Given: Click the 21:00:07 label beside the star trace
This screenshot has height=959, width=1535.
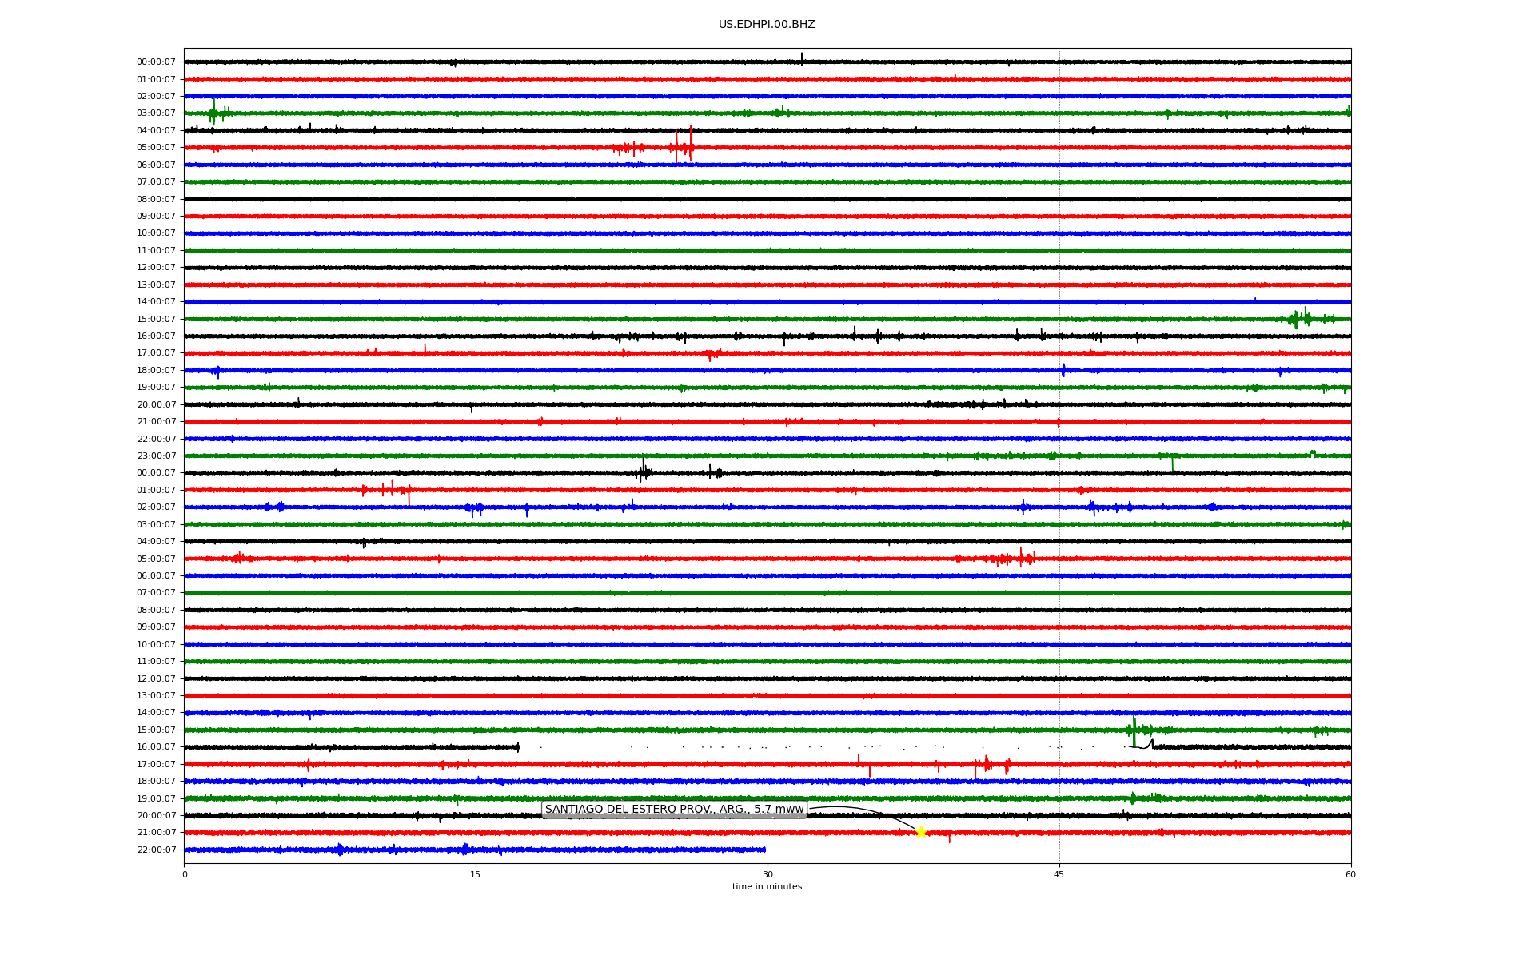Looking at the screenshot, I should tap(156, 833).
